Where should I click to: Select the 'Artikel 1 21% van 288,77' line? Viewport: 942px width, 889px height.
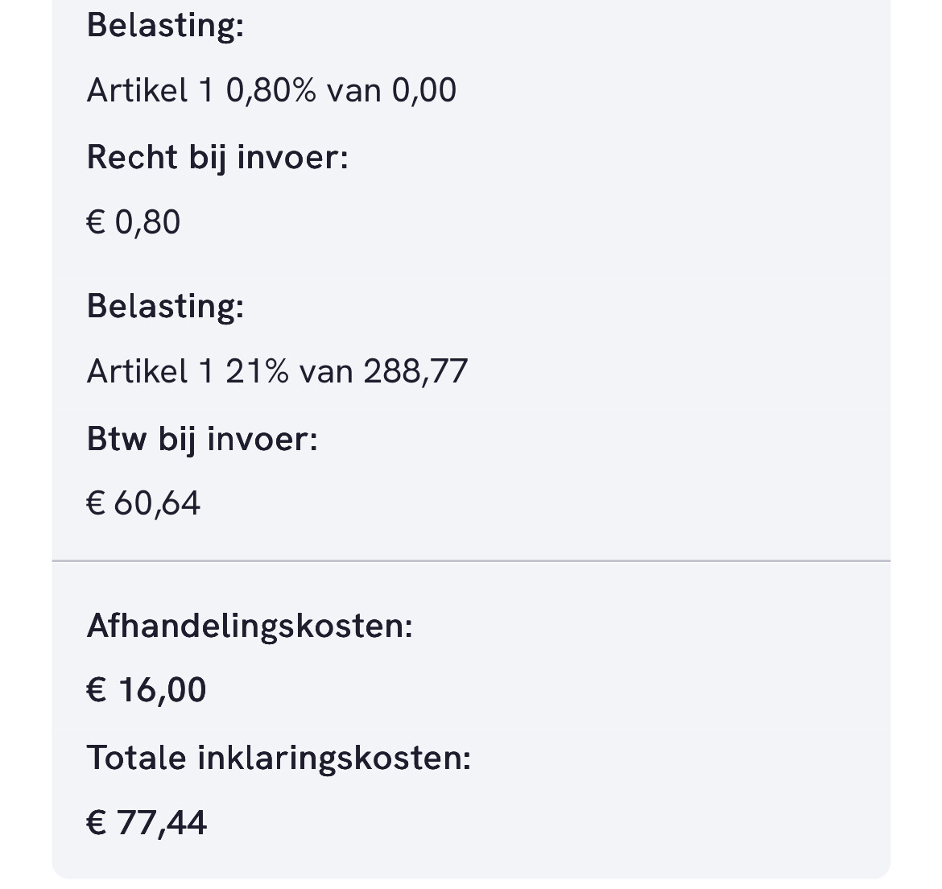[x=277, y=371]
